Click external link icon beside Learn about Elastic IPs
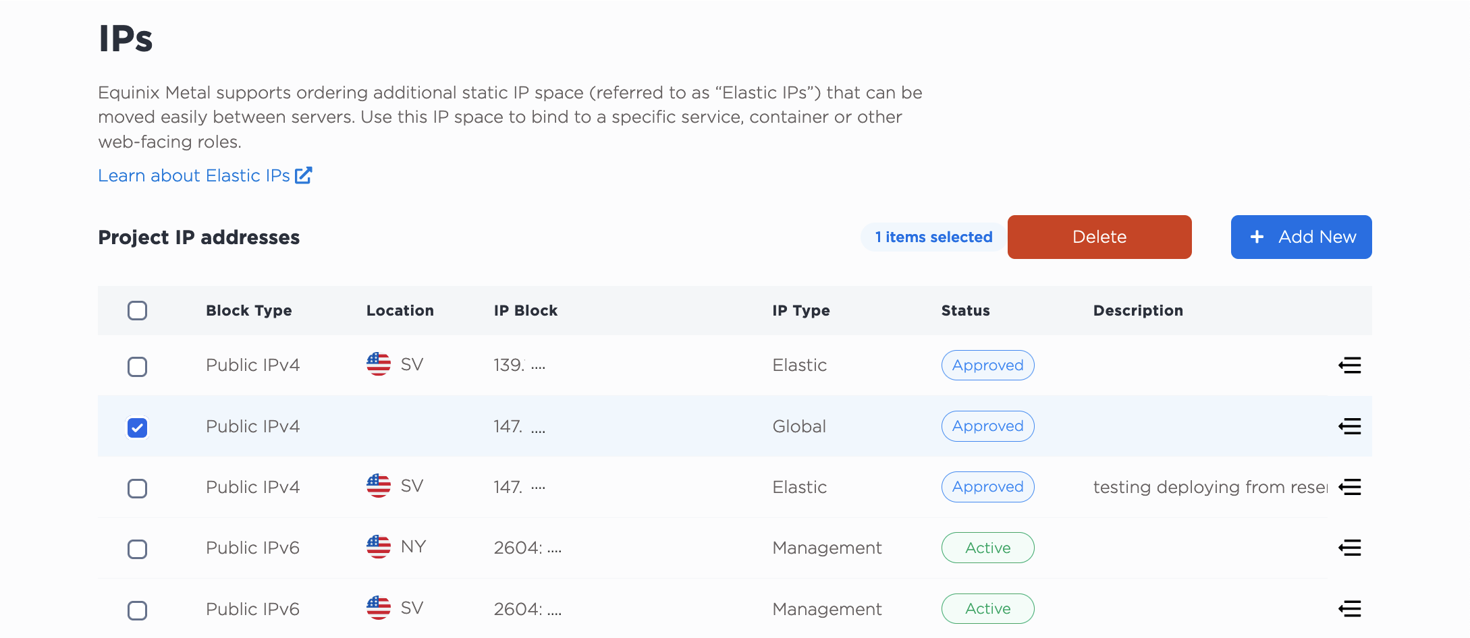Image resolution: width=1470 pixels, height=638 pixels. (x=304, y=175)
